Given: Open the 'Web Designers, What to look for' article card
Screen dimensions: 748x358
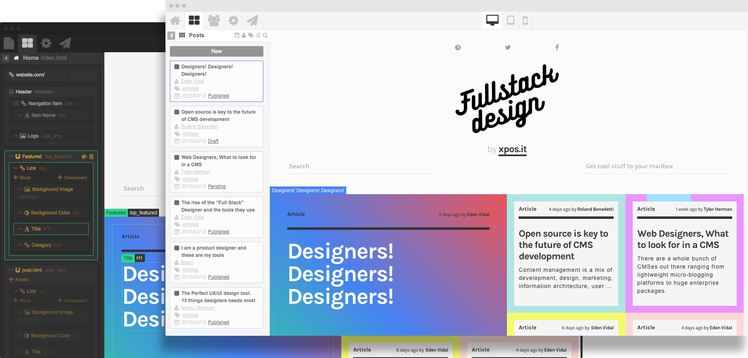Looking at the screenshot, I should coord(684,254).
